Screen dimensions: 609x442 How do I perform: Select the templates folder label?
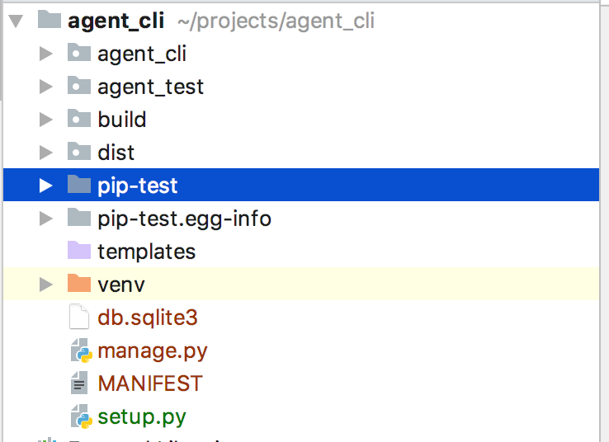pos(146,252)
